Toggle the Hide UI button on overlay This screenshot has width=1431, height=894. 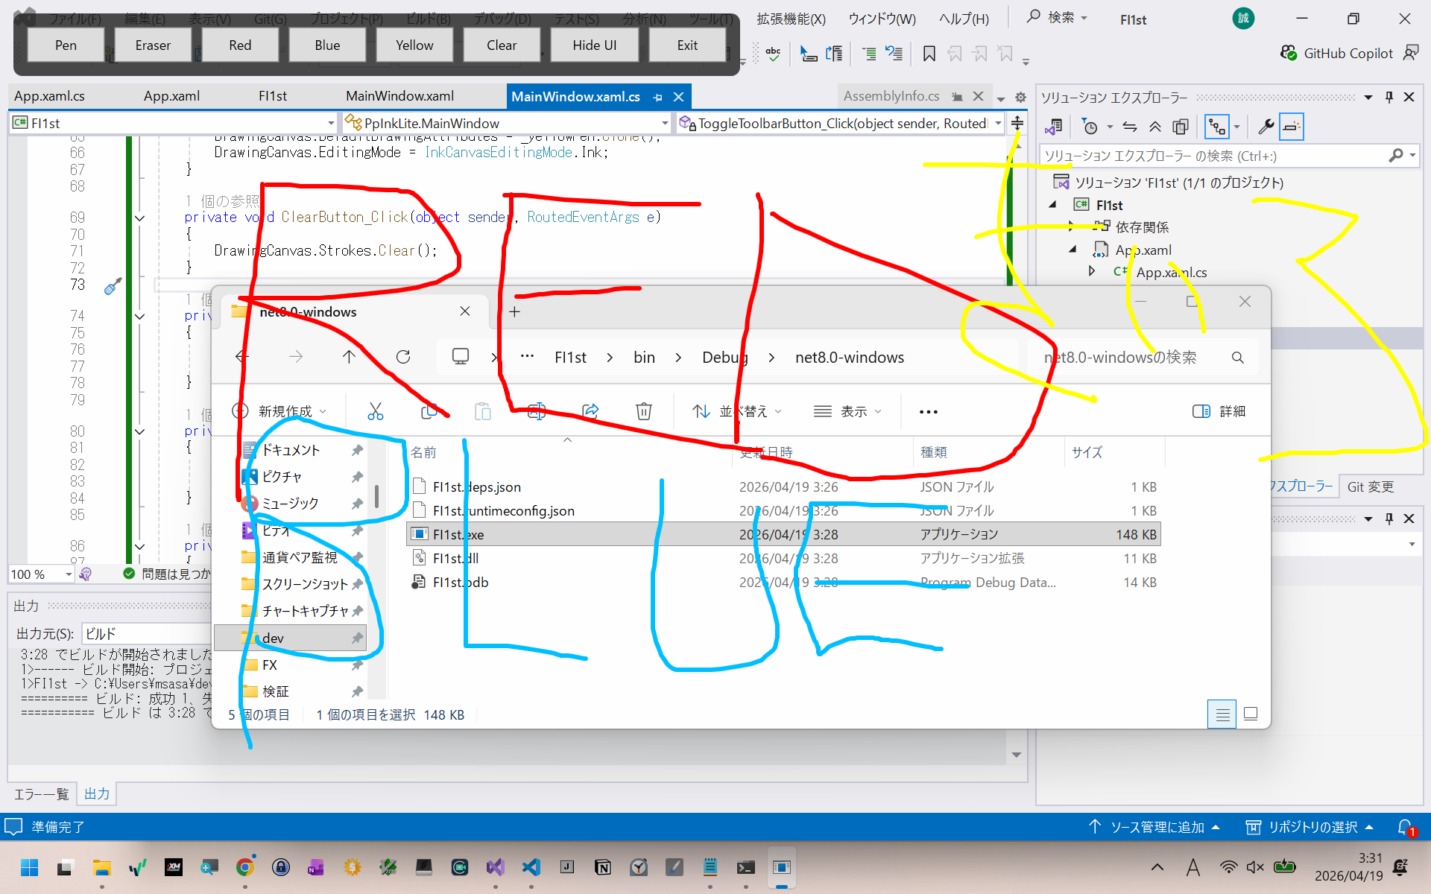coord(594,45)
